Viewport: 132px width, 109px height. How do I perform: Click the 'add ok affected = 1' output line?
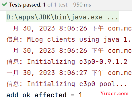point(44,95)
